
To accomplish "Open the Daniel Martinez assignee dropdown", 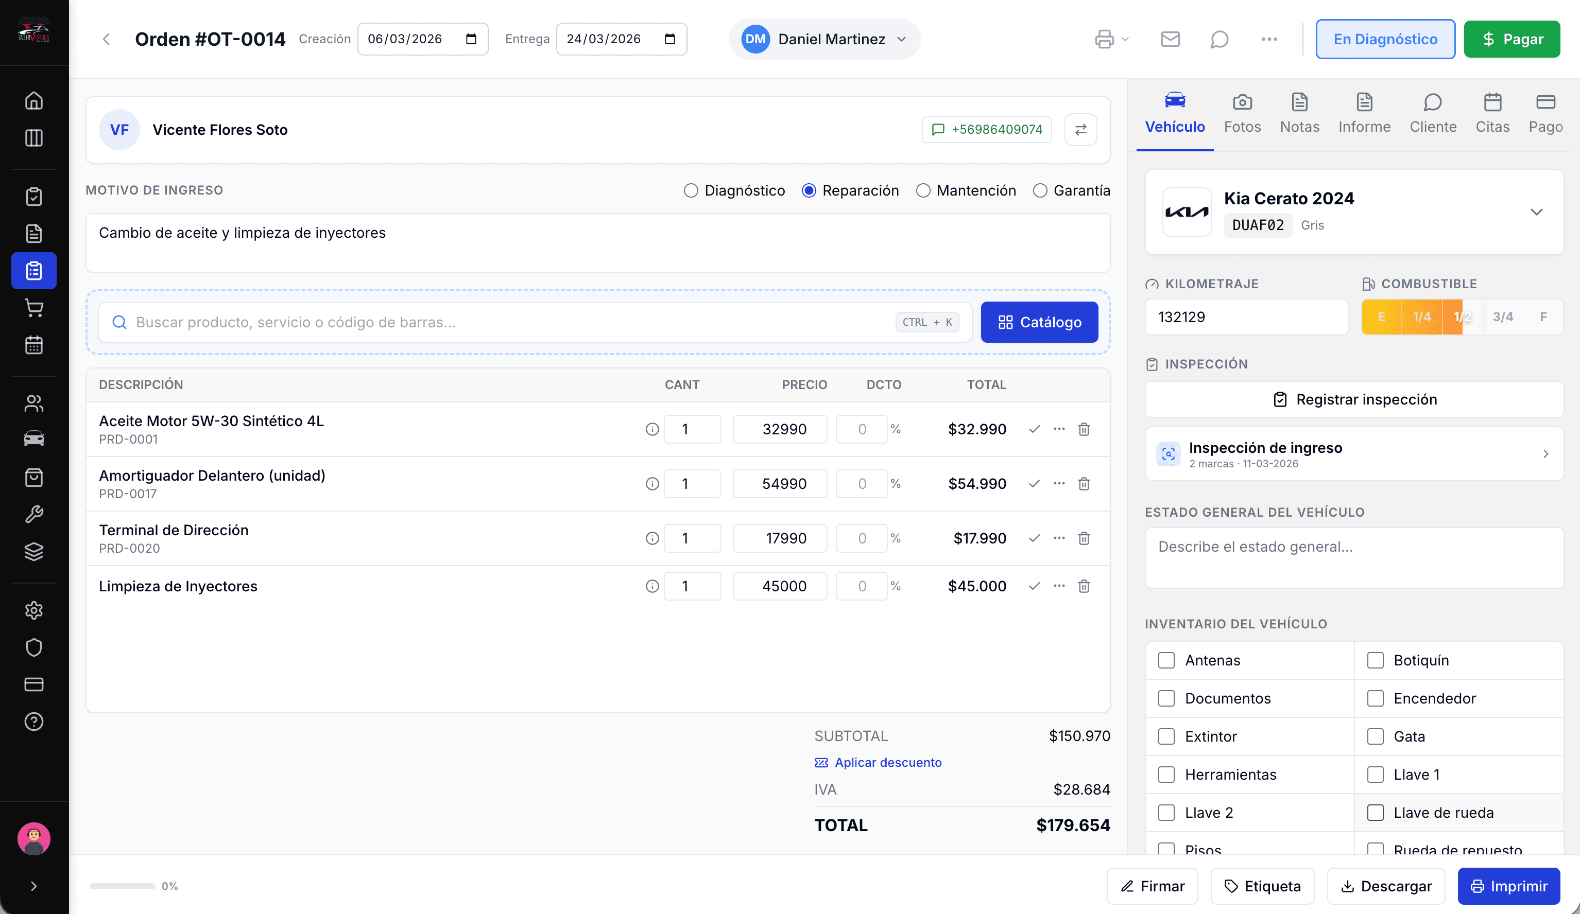I will pyautogui.click(x=825, y=39).
